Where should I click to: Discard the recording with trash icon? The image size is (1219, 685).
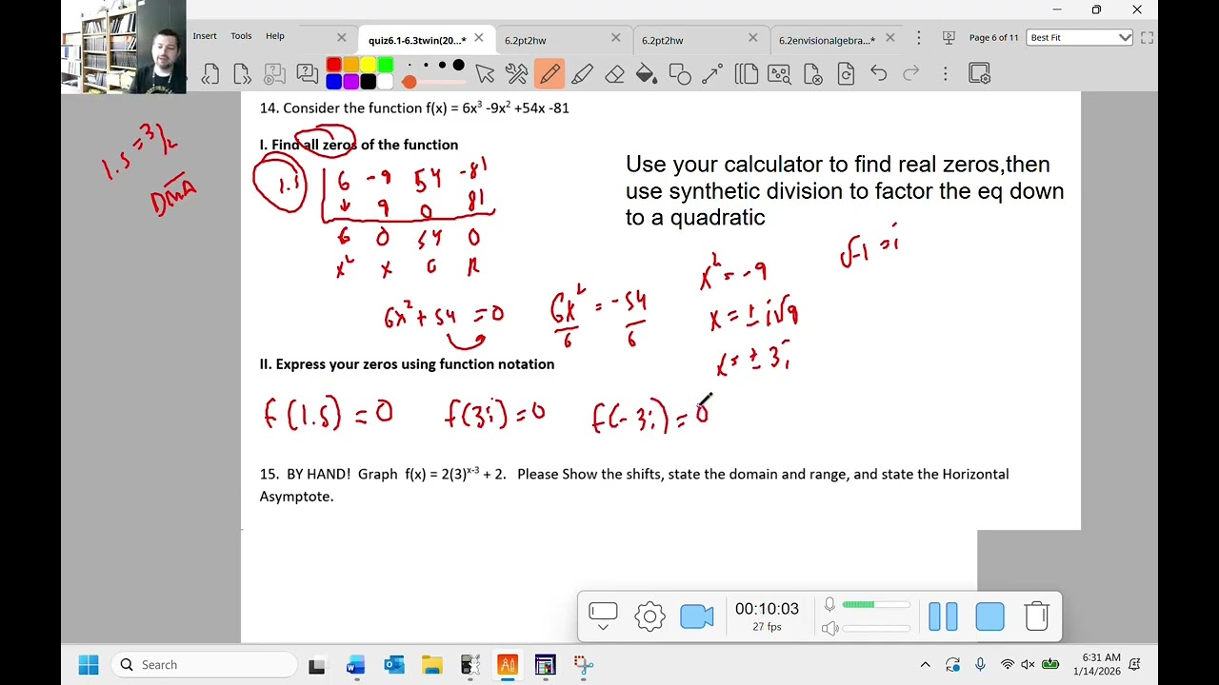(x=1036, y=616)
